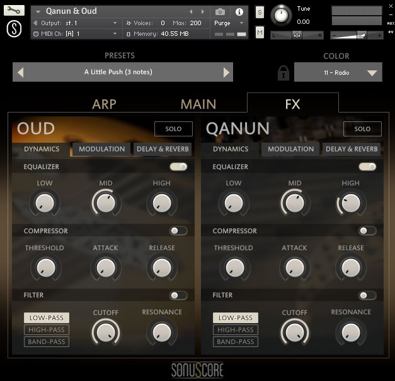Open the Color dropdown showing 11 – Radio

point(338,72)
